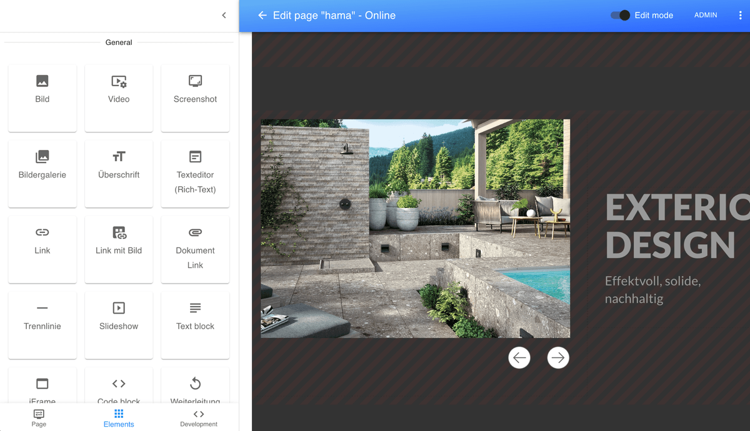Click the ADMIN button
750x431 pixels.
(x=706, y=16)
